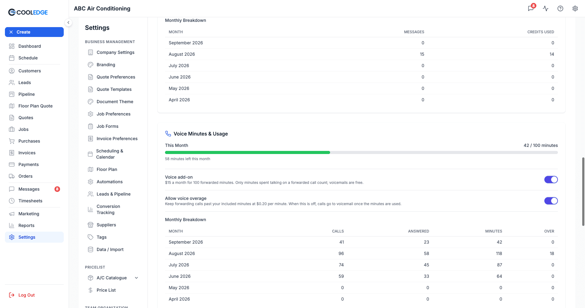Open the gear icon in top header
The image size is (585, 308).
pos(575,9)
